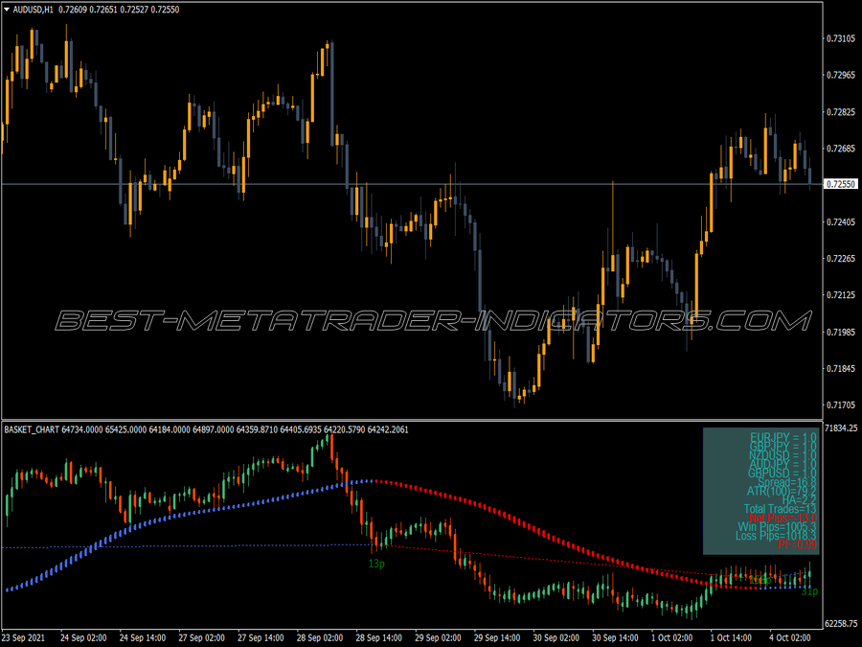The height and width of the screenshot is (647, 862).
Task: Click the green 31p trade label
Action: (x=809, y=592)
